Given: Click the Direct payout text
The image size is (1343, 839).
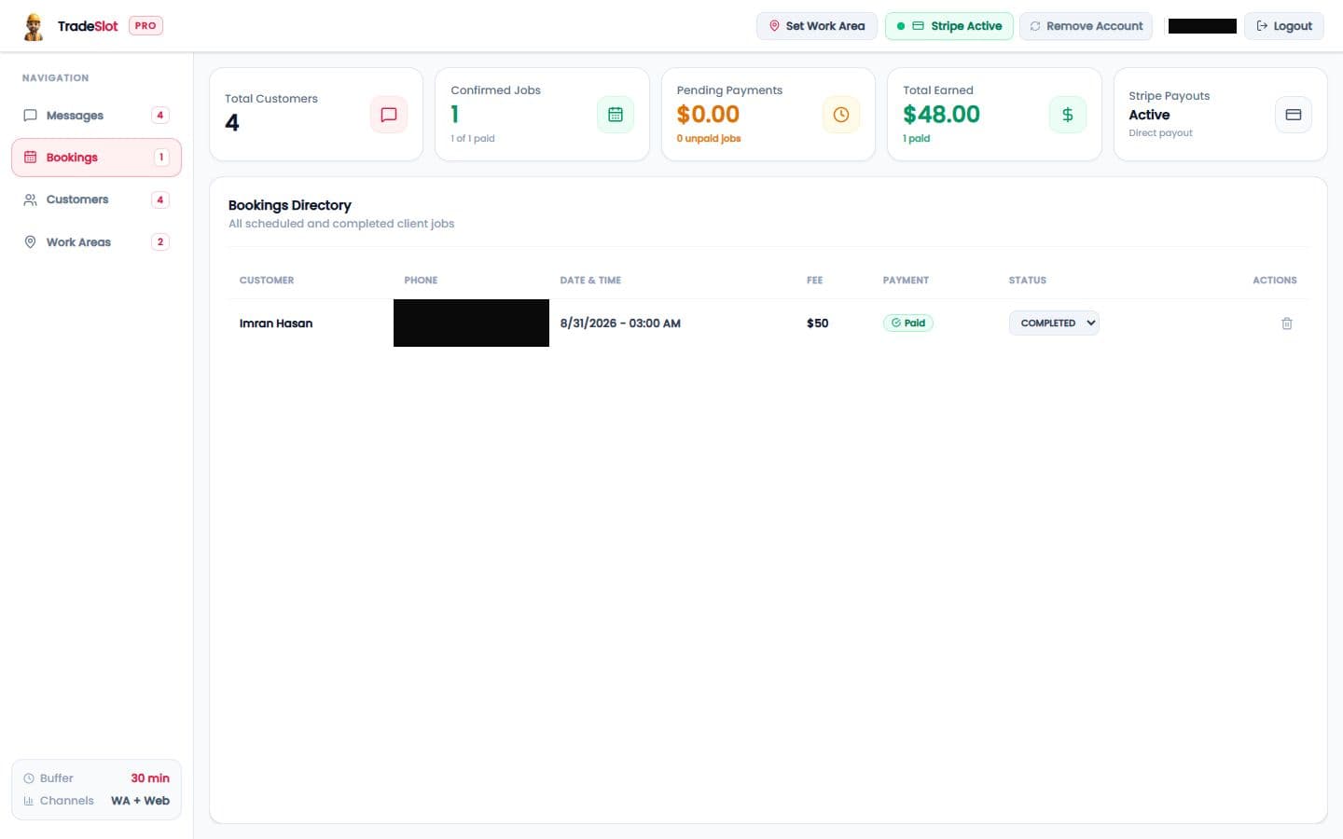Looking at the screenshot, I should pos(1161,133).
